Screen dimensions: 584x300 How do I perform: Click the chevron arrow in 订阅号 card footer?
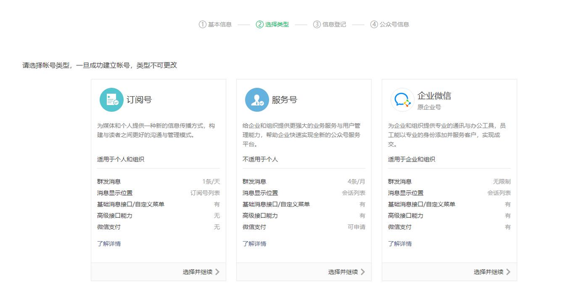pos(217,272)
